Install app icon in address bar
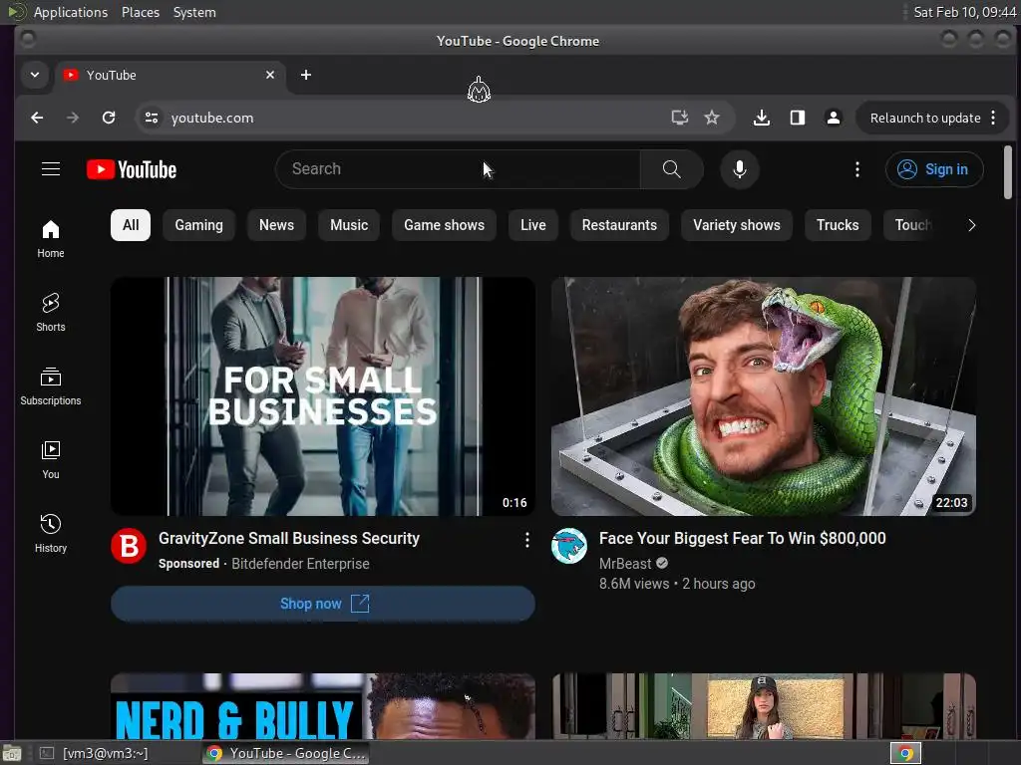1021x765 pixels. click(x=680, y=118)
